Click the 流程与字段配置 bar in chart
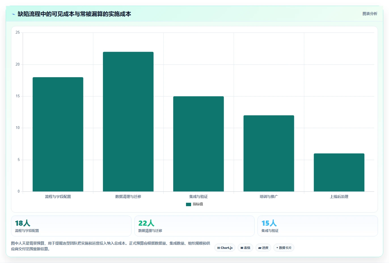This screenshot has height=263, width=389. pyautogui.click(x=58, y=134)
